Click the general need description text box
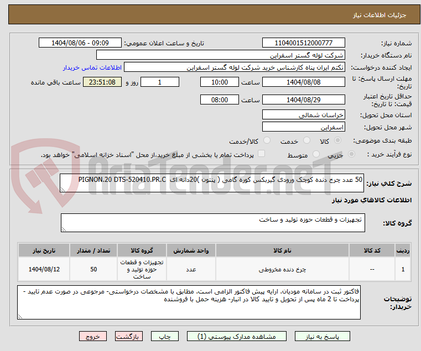The image size is (421, 351). [212, 183]
